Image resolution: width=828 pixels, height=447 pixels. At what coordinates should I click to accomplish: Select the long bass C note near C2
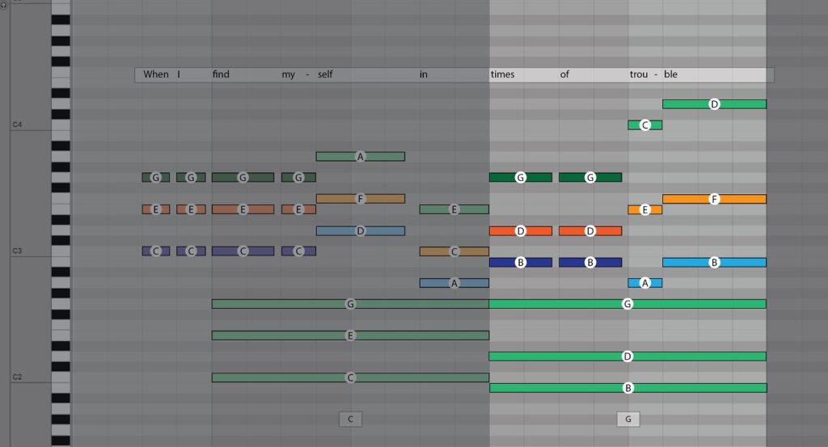pyautogui.click(x=350, y=377)
